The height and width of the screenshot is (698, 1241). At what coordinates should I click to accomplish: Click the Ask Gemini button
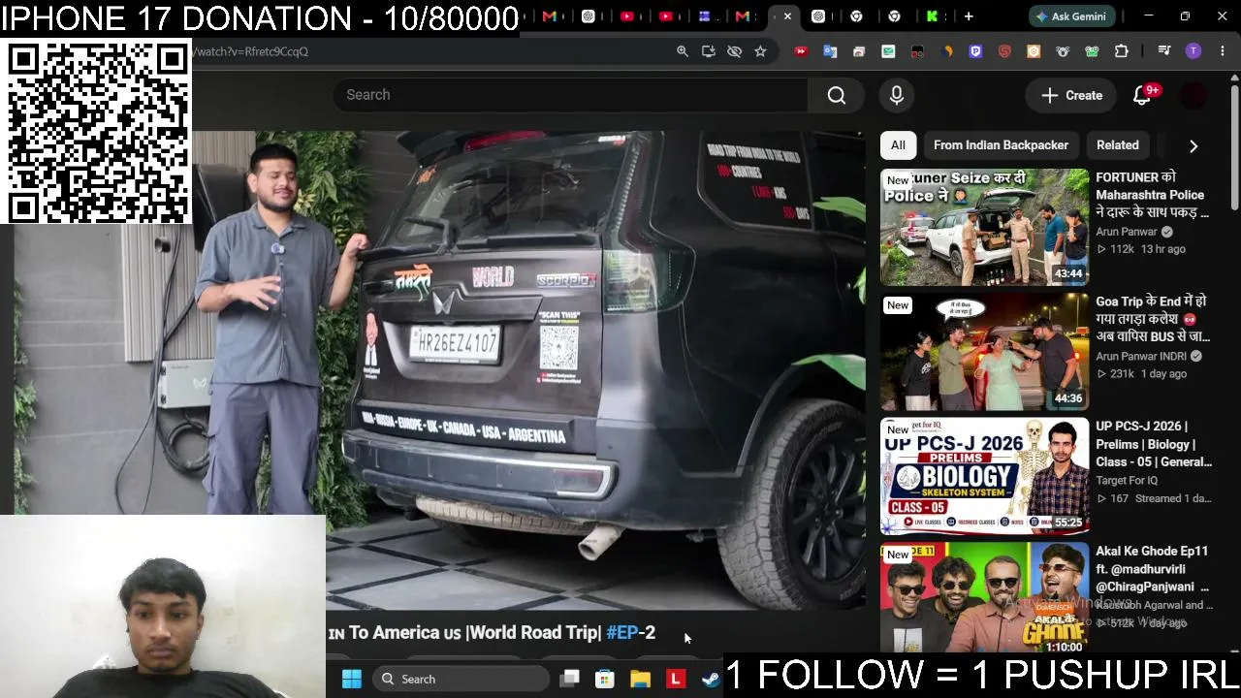1074,16
